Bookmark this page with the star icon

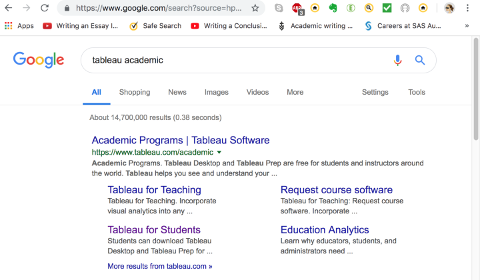coord(255,8)
